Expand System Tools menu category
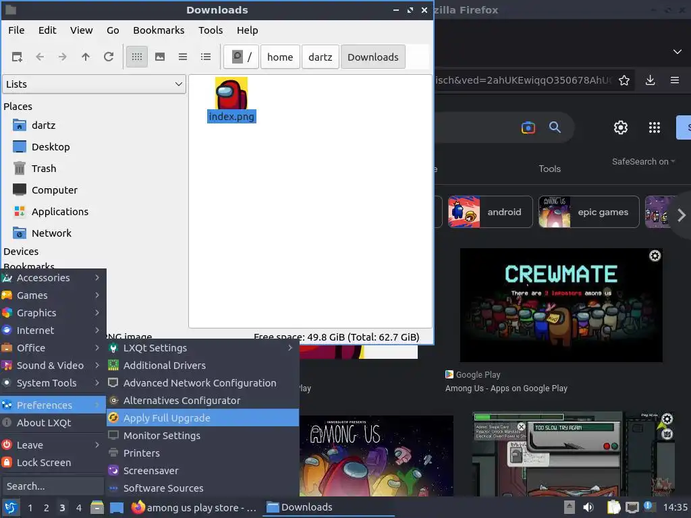Viewport: 691px width, 518px height. (53, 383)
